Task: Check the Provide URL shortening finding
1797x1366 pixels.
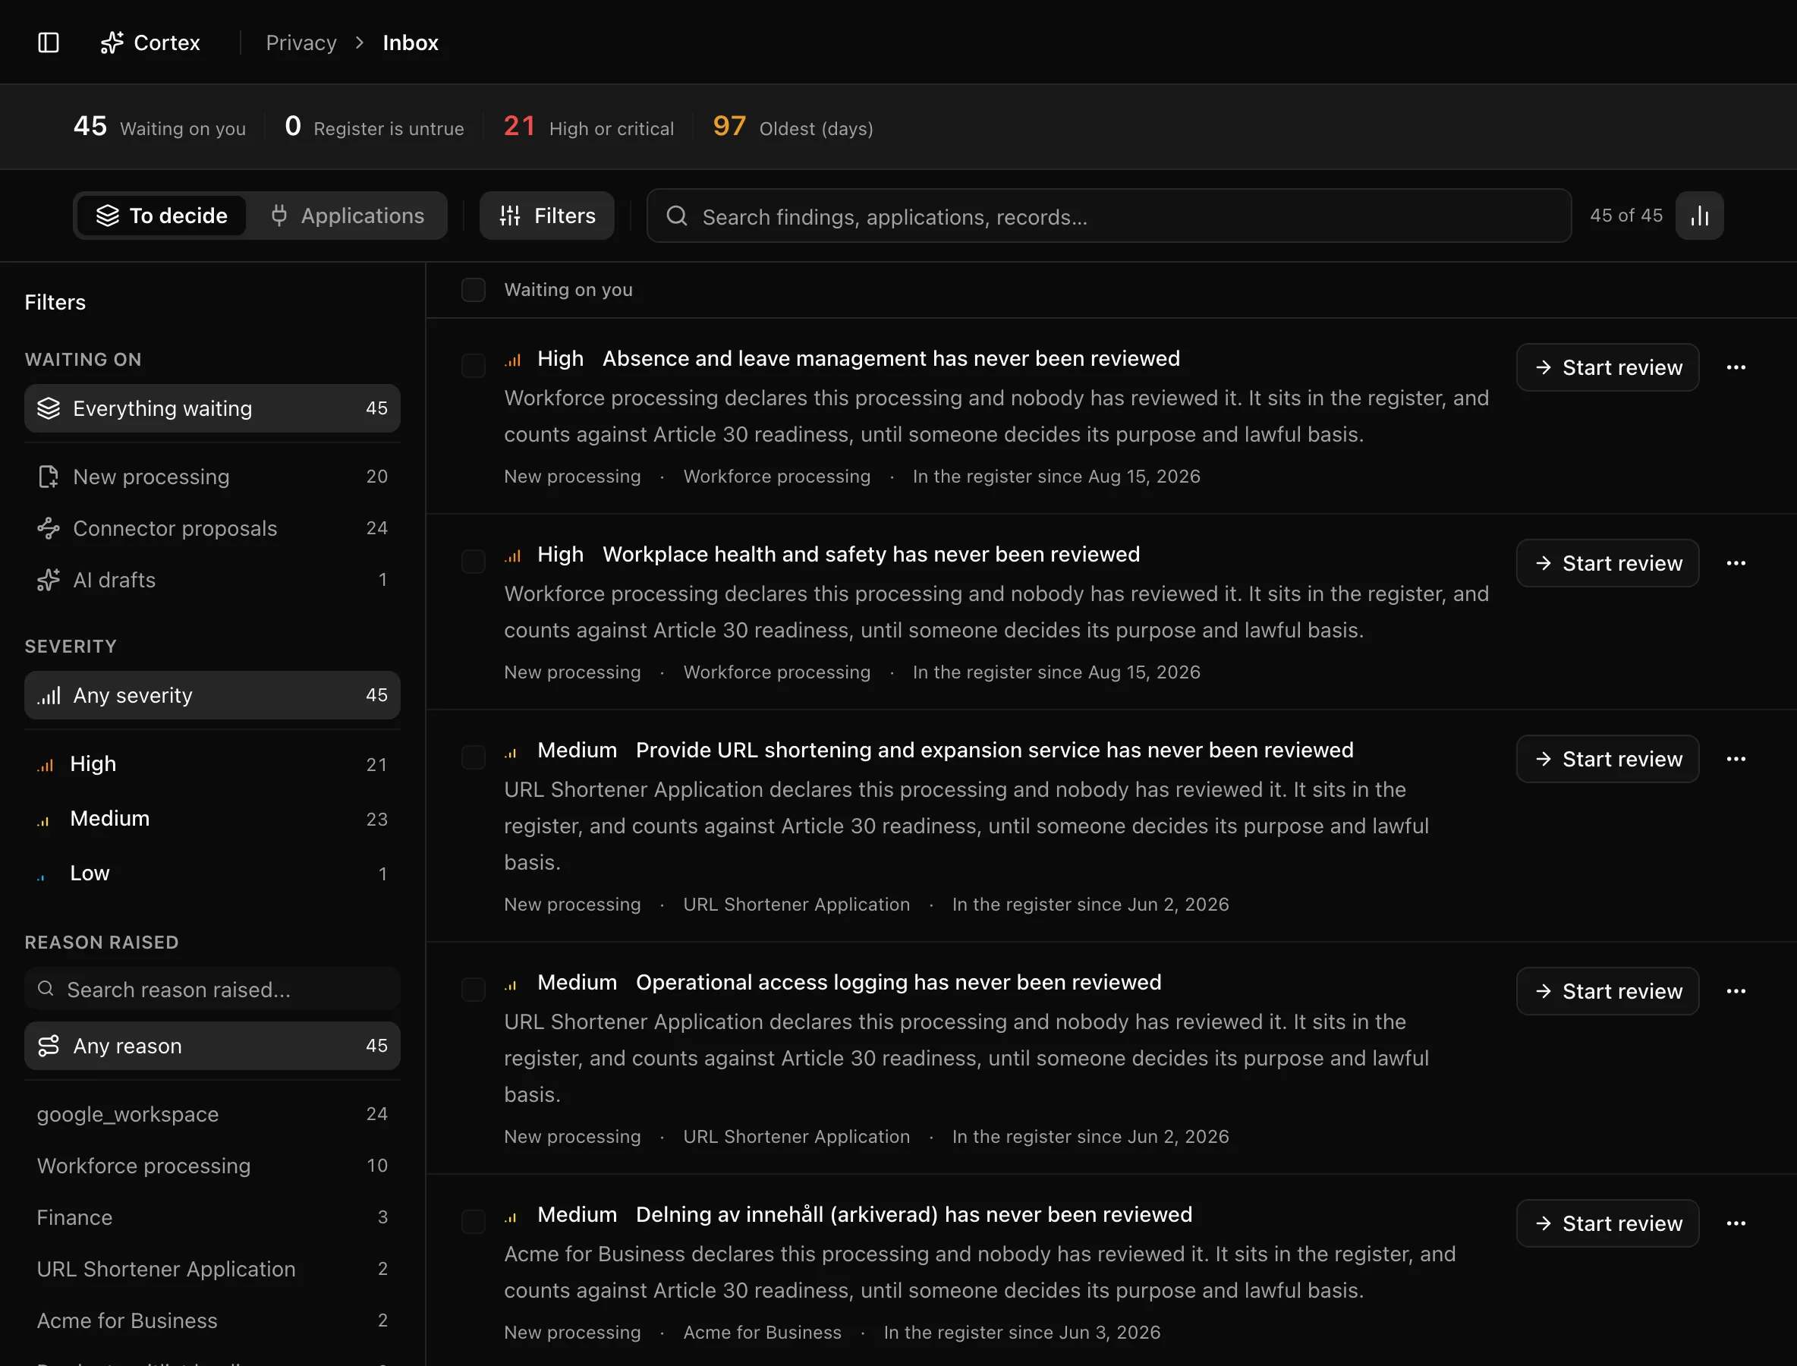Action: pos(474,757)
